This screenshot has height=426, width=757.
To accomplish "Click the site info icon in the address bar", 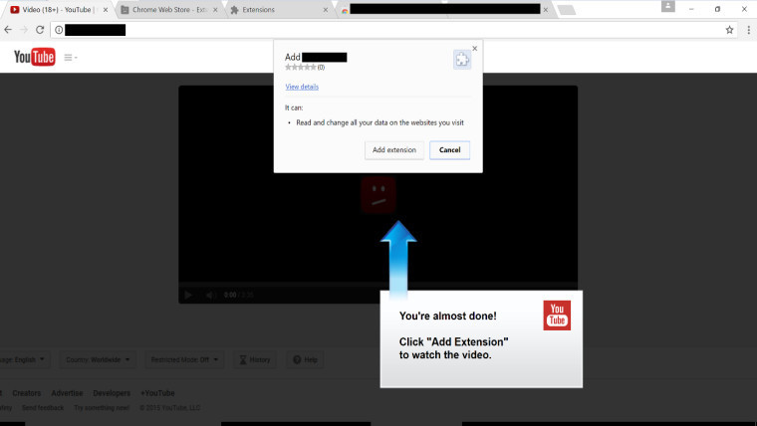I will (59, 30).
